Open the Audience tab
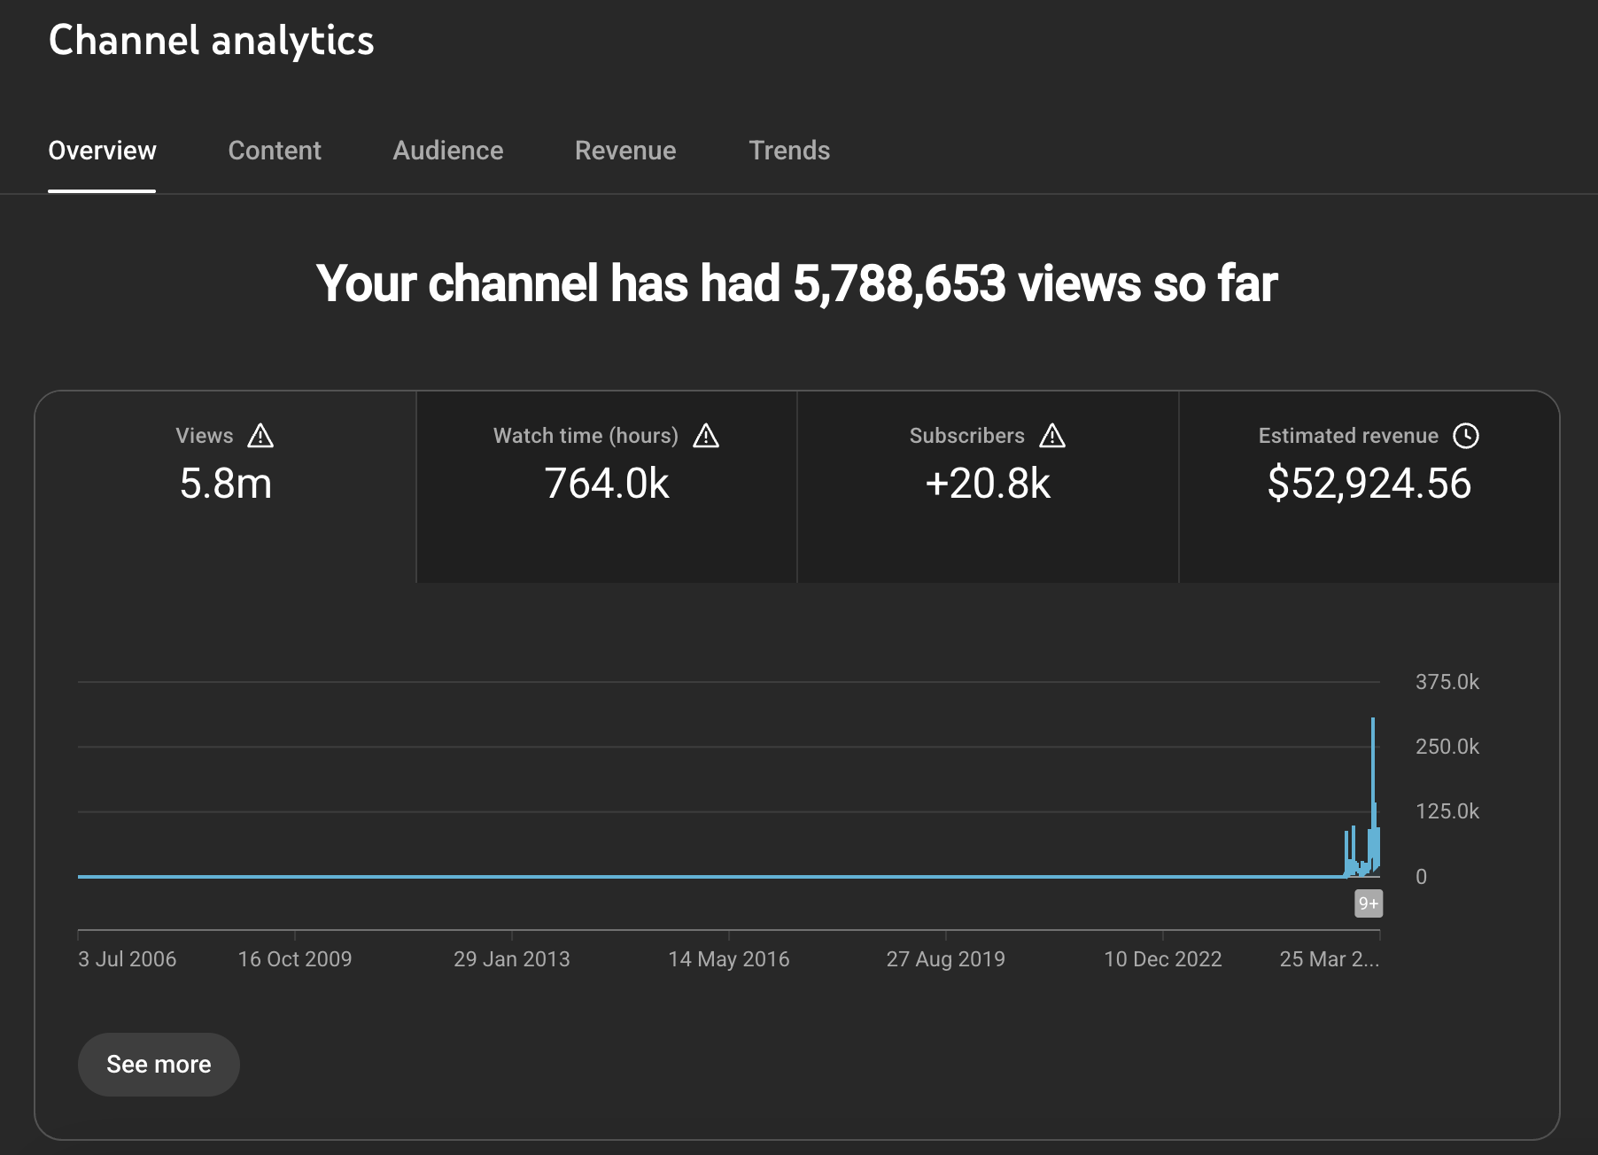This screenshot has width=1598, height=1155. (448, 151)
